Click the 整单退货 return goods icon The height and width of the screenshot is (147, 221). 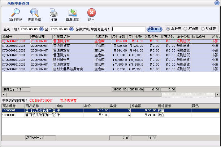pyautogui.click(x=72, y=13)
